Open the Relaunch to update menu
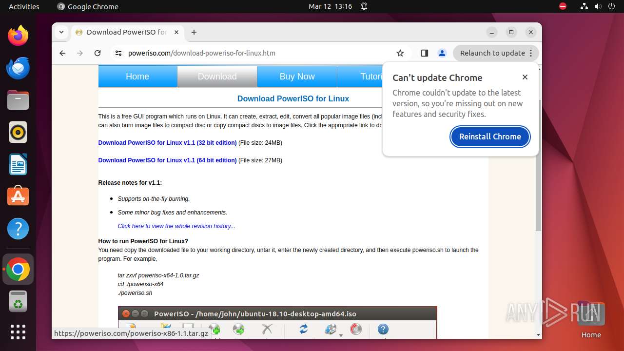Screen dimensions: 624x351 click(496, 53)
